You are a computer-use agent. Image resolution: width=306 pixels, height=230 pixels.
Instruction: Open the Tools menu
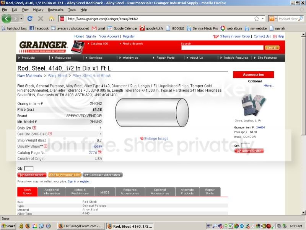[72, 10]
